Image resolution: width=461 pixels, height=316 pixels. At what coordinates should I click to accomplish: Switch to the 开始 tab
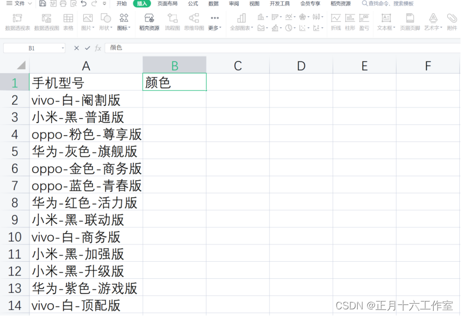(x=122, y=3)
